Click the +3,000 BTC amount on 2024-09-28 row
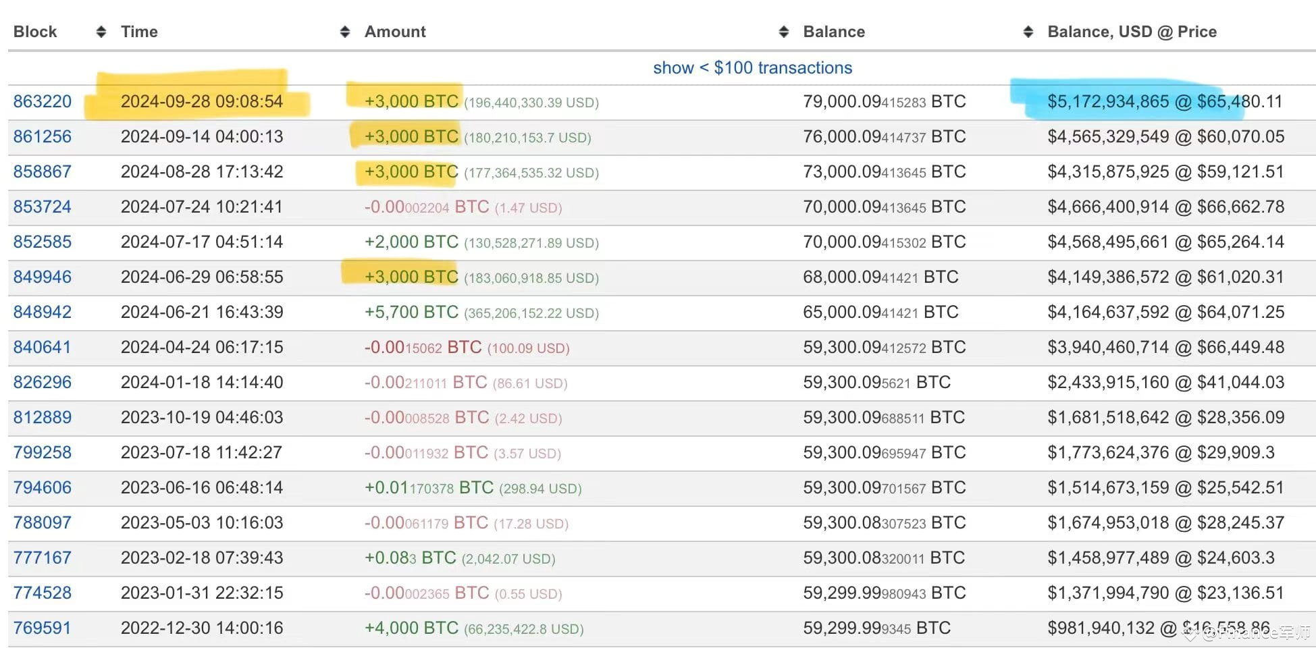The image size is (1316, 648). click(x=411, y=101)
